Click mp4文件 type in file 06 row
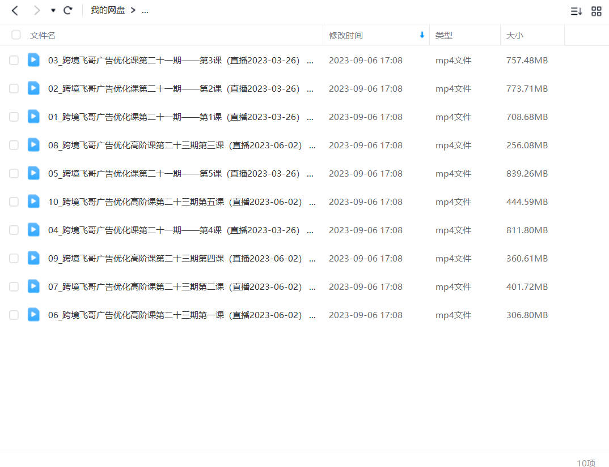The image size is (609, 467). coord(453,315)
